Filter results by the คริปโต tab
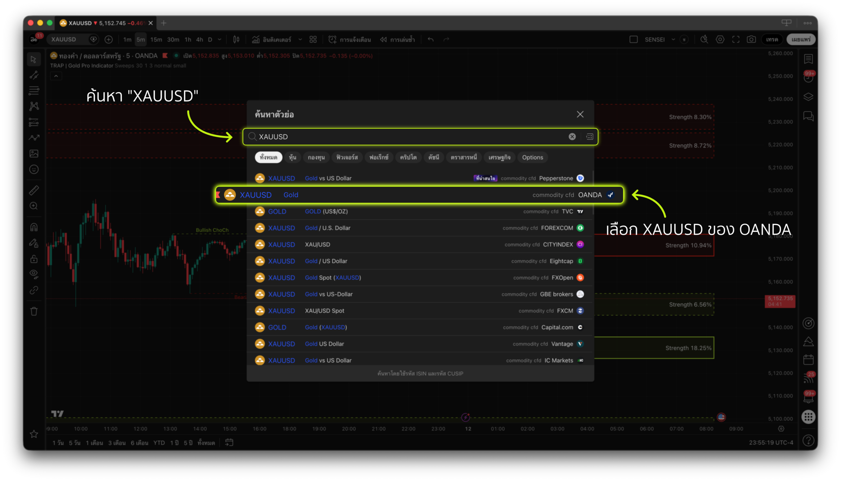Image resolution: width=841 pixels, height=481 pixels. (408, 157)
